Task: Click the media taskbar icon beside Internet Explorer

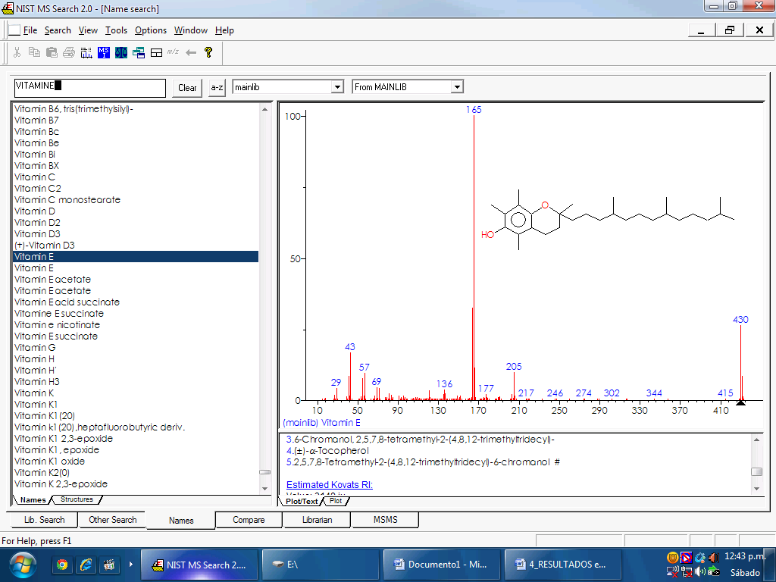Action: [109, 565]
